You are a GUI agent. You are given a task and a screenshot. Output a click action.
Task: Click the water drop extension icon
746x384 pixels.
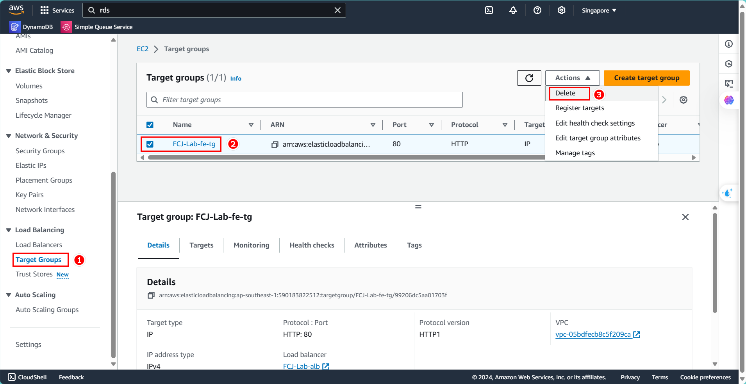[728, 193]
